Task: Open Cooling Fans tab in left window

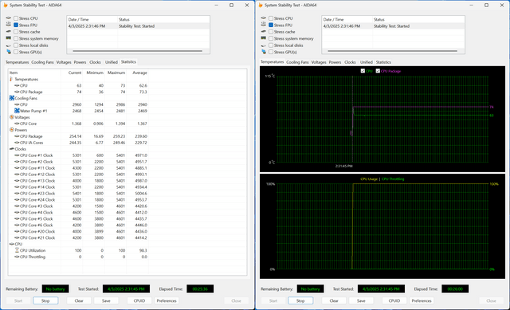Action: pyautogui.click(x=42, y=62)
